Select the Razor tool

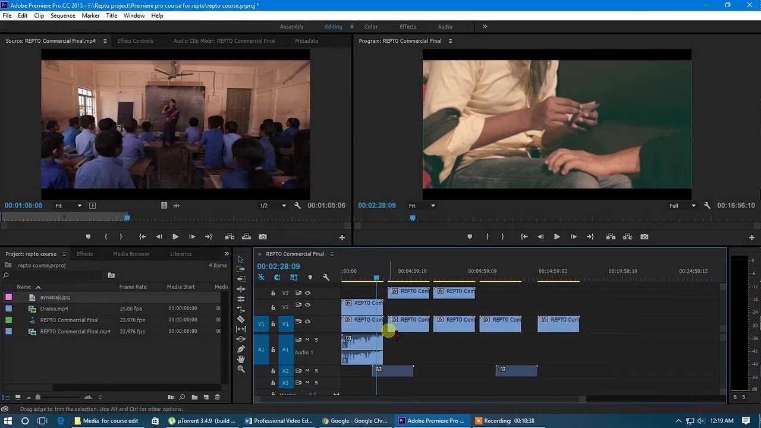pos(241,319)
